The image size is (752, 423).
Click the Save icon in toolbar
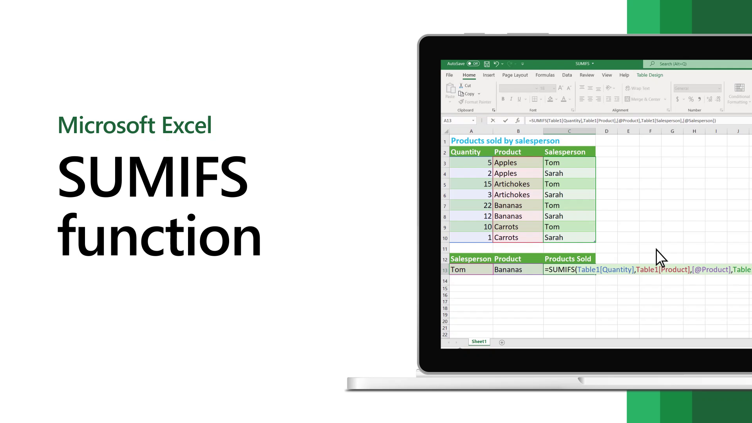tap(486, 63)
